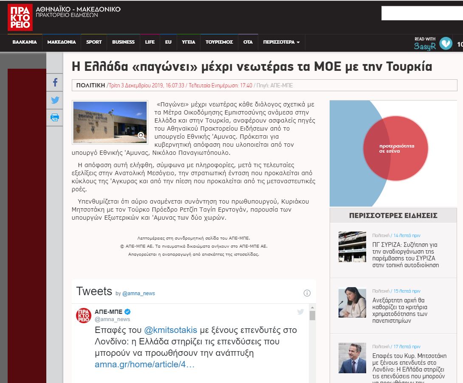Open the amna.gr article link in tweet
The height and width of the screenshot is (383, 463).
pyautogui.click(x=144, y=365)
